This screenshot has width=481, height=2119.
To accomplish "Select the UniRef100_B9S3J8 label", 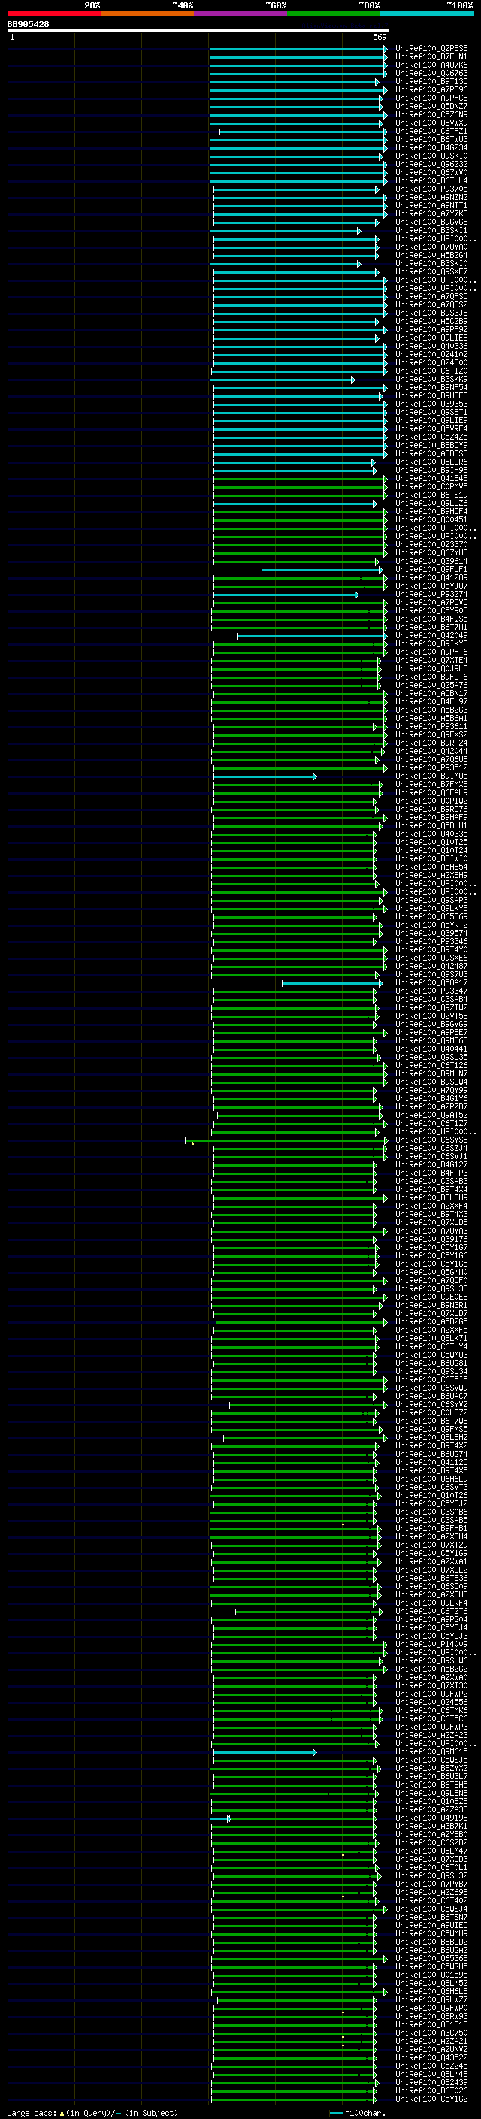I will coord(431,313).
